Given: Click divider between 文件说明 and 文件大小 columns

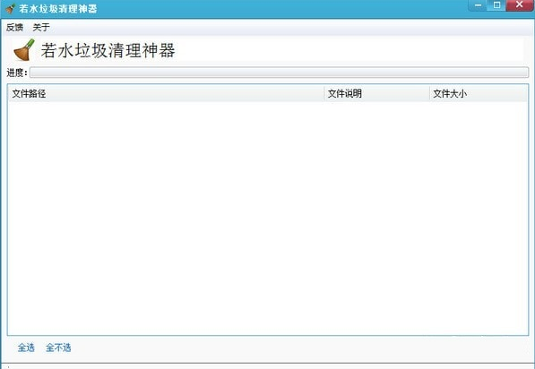Looking at the screenshot, I should tap(429, 93).
